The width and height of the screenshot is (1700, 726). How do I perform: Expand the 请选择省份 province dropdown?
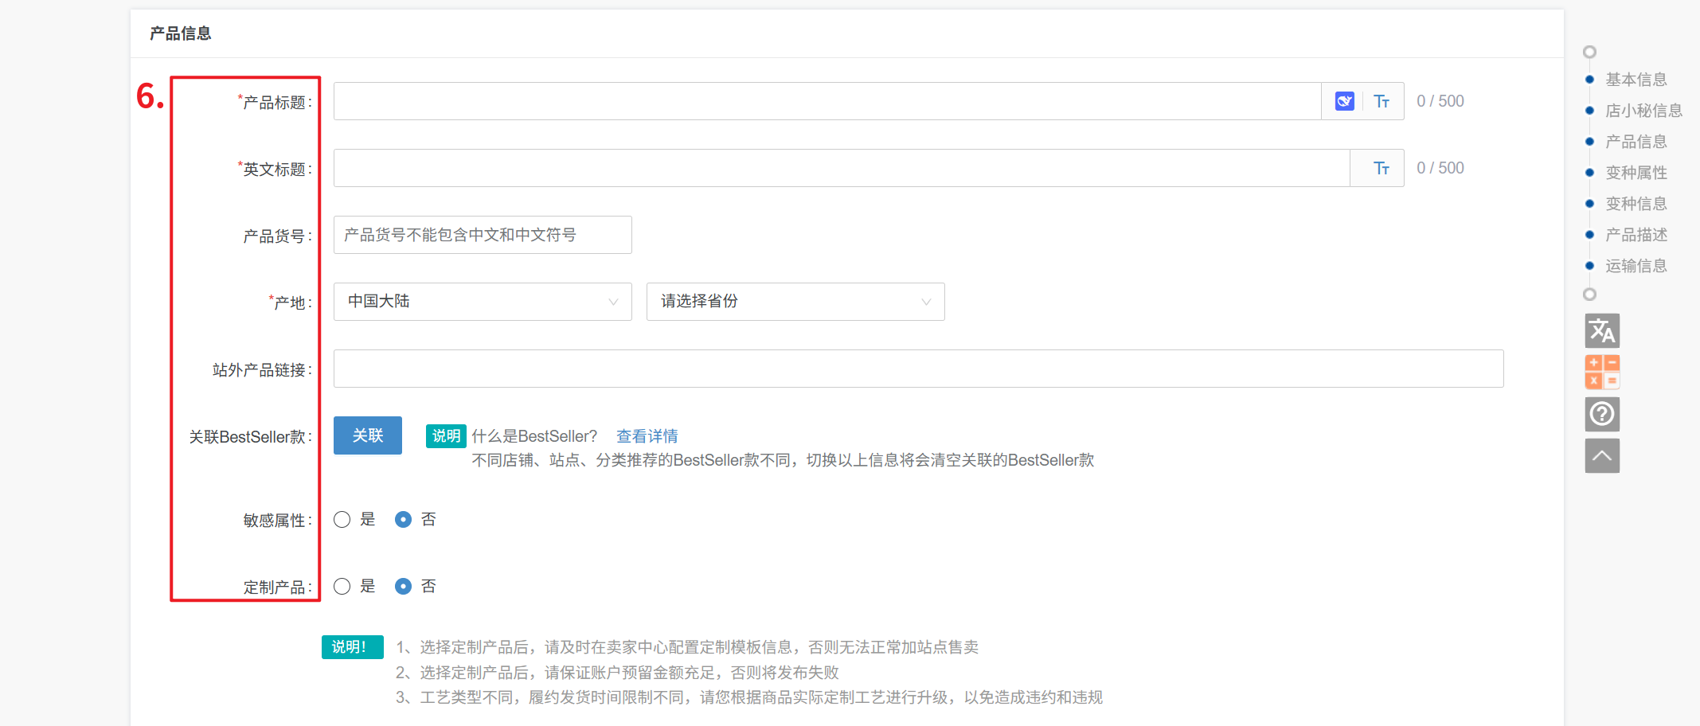(795, 302)
